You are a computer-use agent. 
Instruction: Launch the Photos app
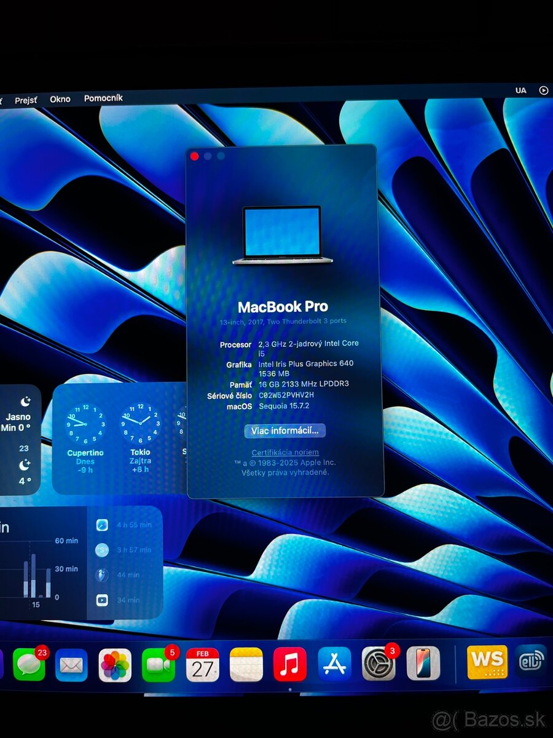pyautogui.click(x=114, y=665)
